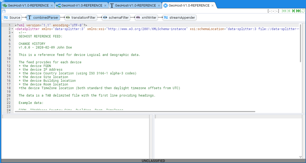Close the active GeoHost-V1.0-REFERENCE stepping tab
The width and height of the screenshot is (306, 163).
click(213, 5)
